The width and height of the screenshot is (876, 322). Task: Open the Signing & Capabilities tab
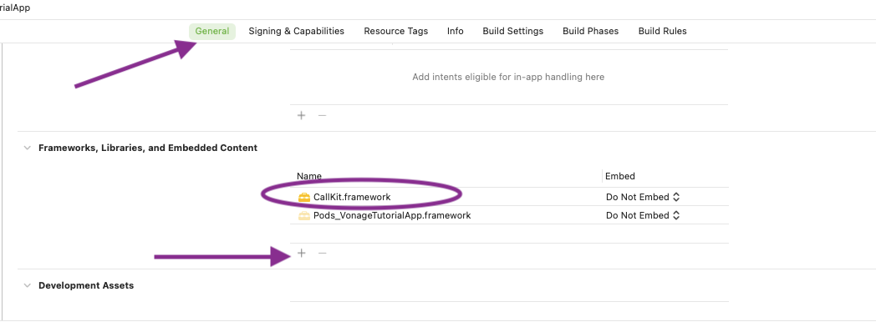point(296,31)
